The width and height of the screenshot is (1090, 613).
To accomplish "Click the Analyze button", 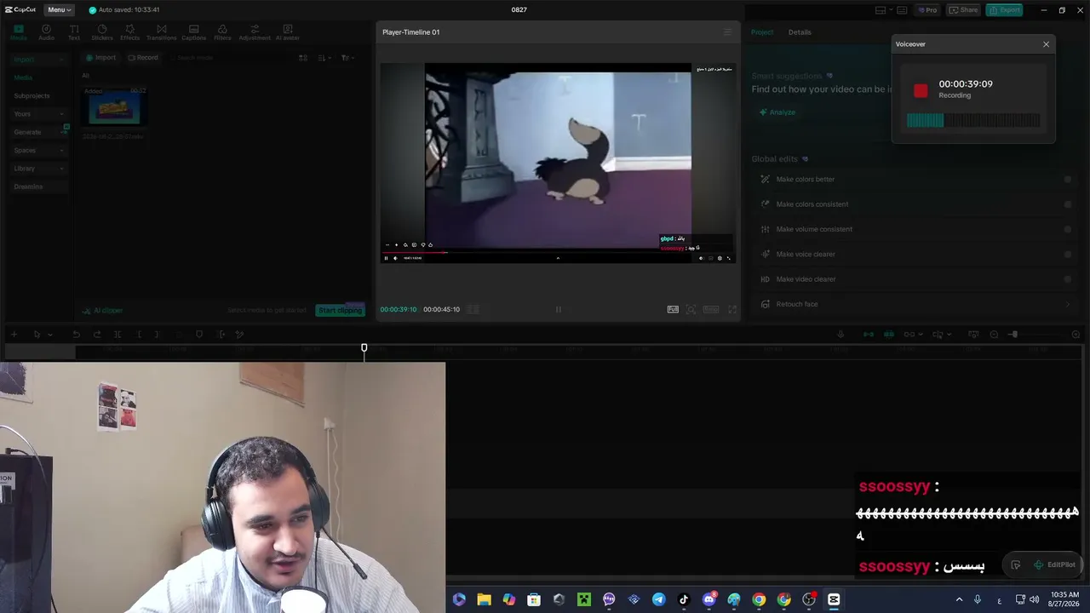I will 777,112.
